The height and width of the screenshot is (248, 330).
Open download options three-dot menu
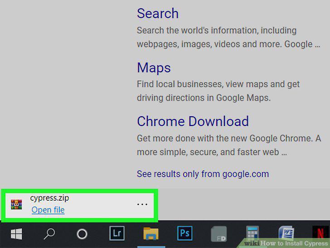(x=142, y=204)
